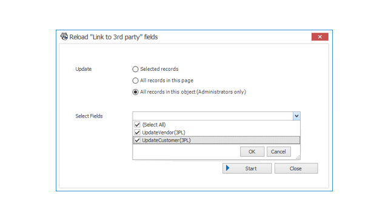Image resolution: width=388 pixels, height=218 pixels.
Task: Confirm field selection with OK
Action: tap(252, 151)
